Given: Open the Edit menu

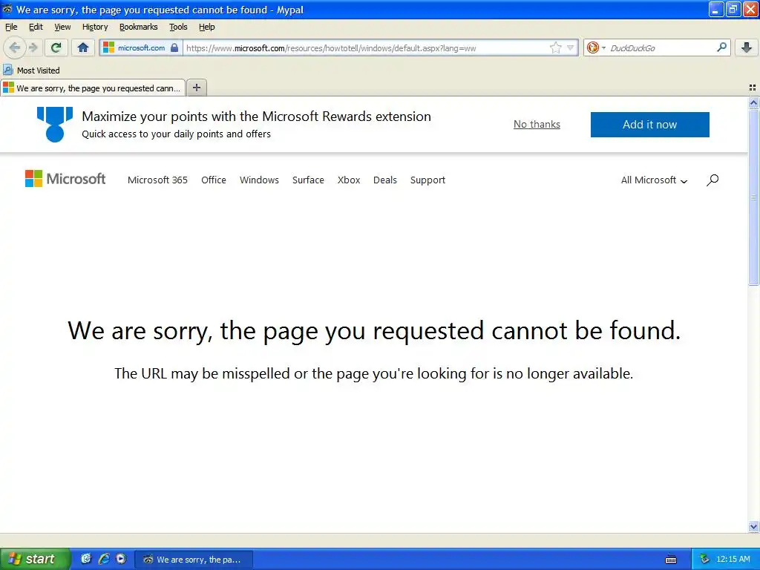Looking at the screenshot, I should point(36,27).
